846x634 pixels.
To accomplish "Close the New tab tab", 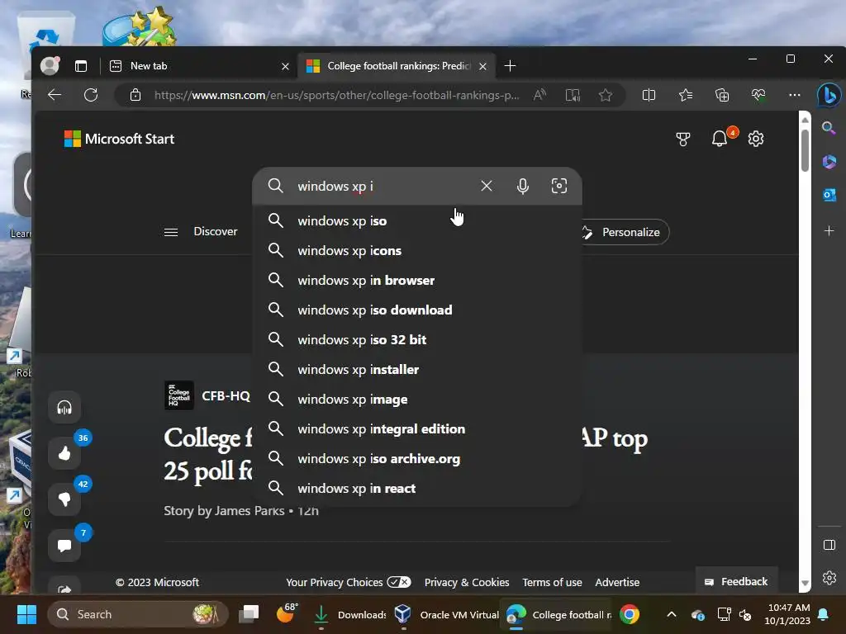I will (285, 66).
